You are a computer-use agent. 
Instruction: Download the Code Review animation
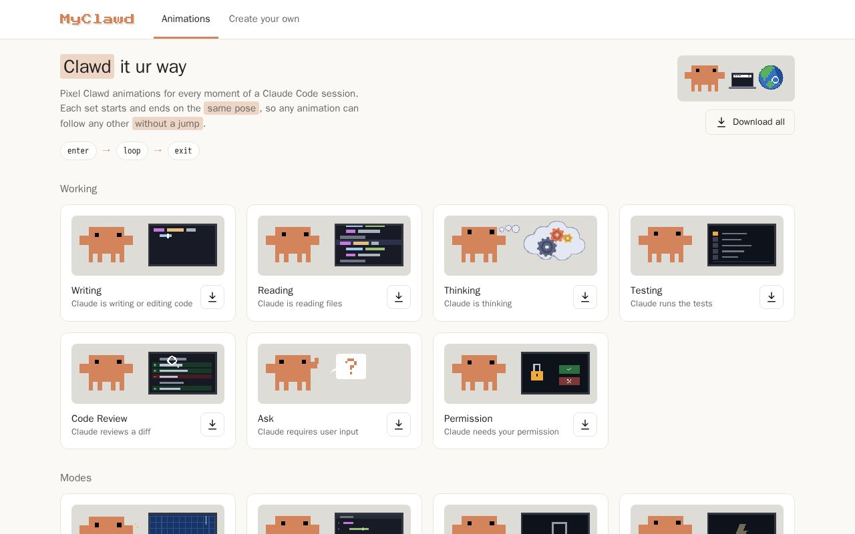pos(212,425)
